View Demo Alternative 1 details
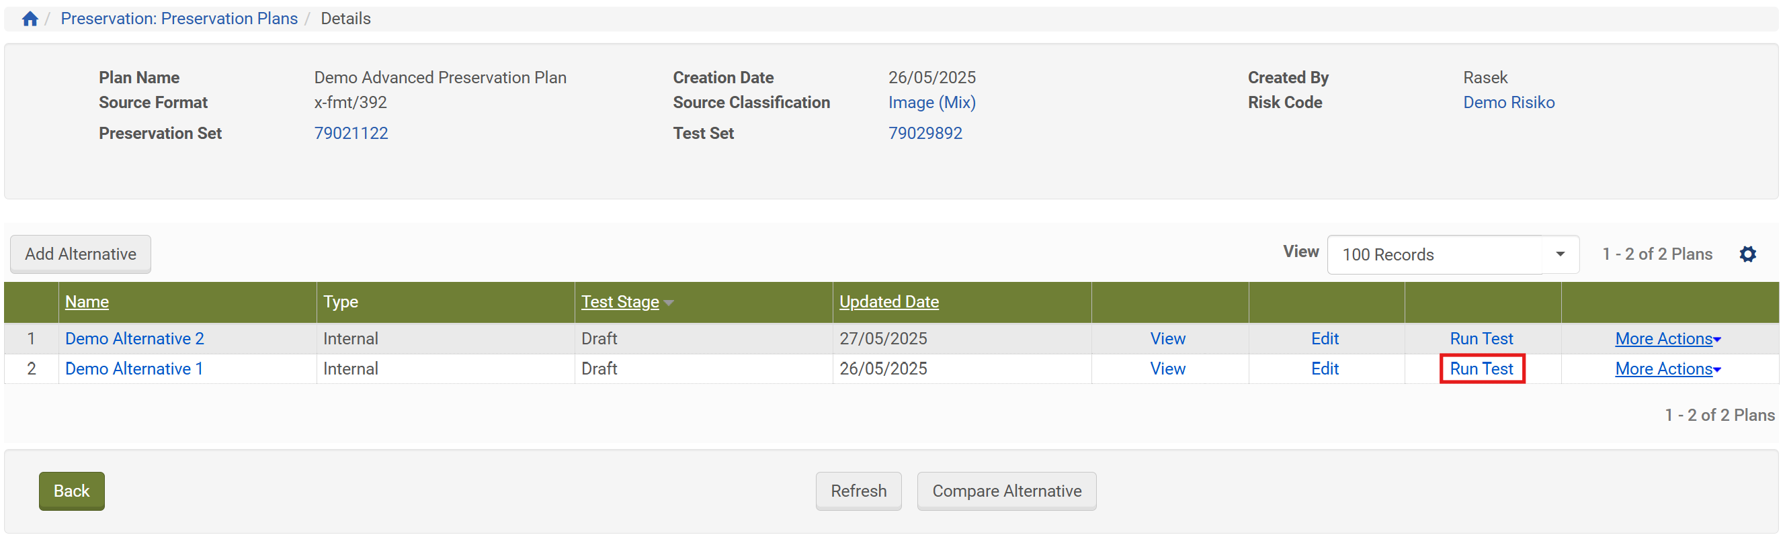Image resolution: width=1785 pixels, height=541 pixels. pos(1167,368)
